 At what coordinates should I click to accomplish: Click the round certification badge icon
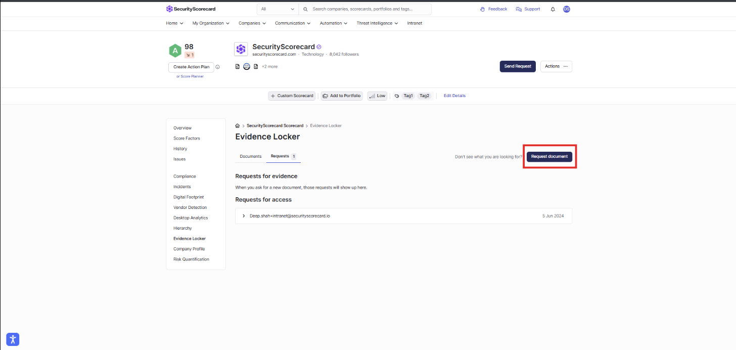pyautogui.click(x=247, y=66)
